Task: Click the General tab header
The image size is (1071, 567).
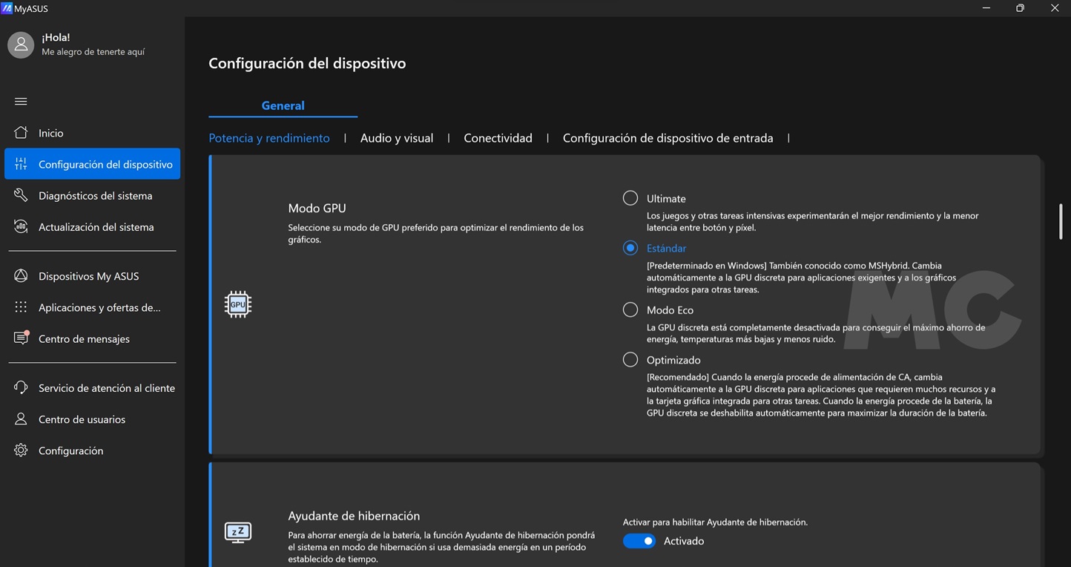Action: [x=283, y=105]
